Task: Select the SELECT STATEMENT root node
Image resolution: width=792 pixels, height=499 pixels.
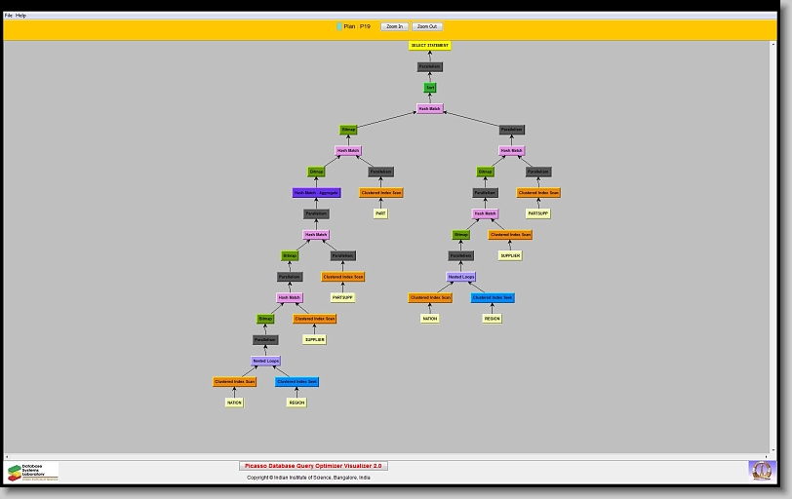Action: [x=430, y=46]
